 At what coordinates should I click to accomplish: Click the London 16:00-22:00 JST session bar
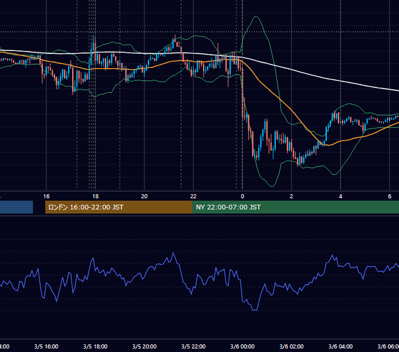pyautogui.click(x=119, y=207)
